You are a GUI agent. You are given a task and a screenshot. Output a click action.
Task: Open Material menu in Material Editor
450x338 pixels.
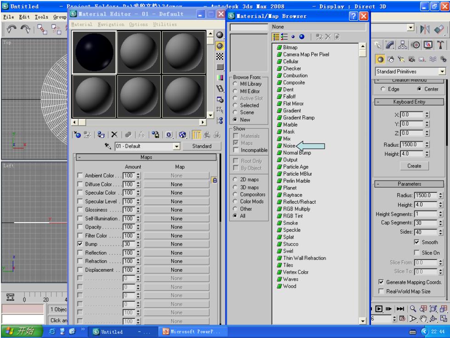click(82, 24)
